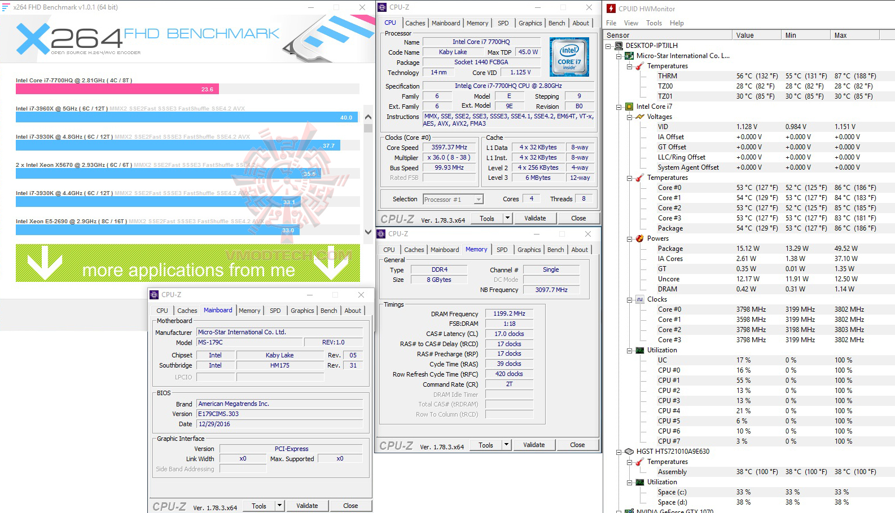Click the Intel Core i7 Utilization chip icon
Screen dimensions: 895x513
(639, 350)
